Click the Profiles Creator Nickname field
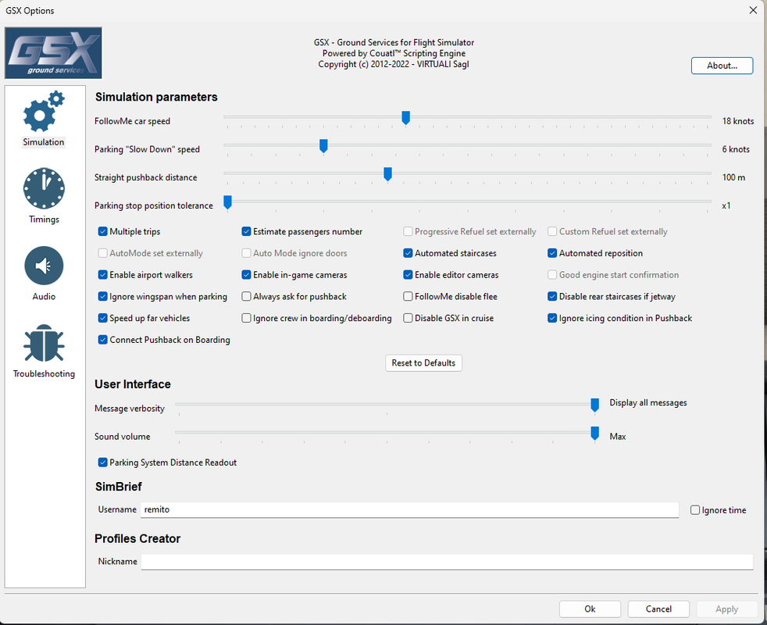The width and height of the screenshot is (767, 625). [x=447, y=562]
